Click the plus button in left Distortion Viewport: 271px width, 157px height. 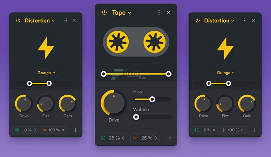click(x=75, y=130)
